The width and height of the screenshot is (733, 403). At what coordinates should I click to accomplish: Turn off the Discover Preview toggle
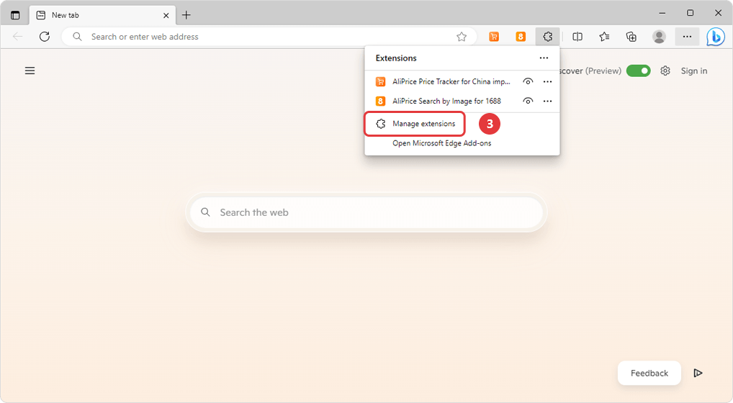tap(638, 71)
